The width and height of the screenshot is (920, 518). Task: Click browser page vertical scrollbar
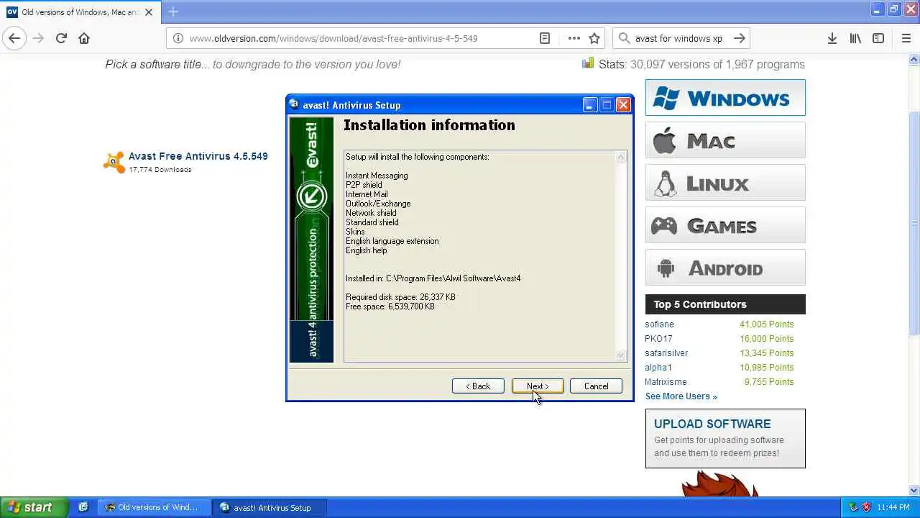click(x=914, y=223)
